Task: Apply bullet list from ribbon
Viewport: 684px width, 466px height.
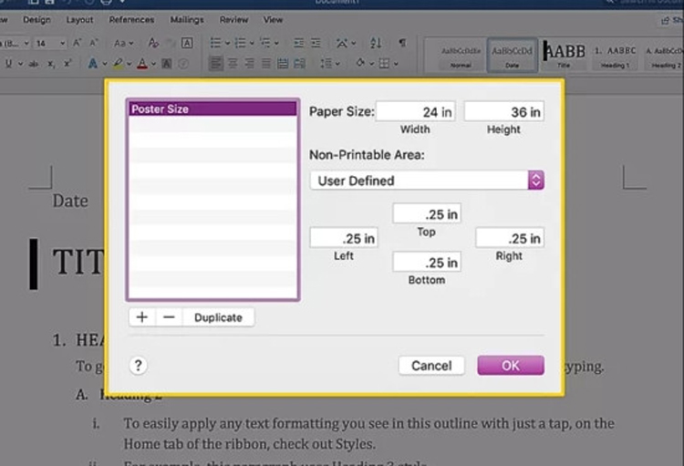Action: coord(215,43)
